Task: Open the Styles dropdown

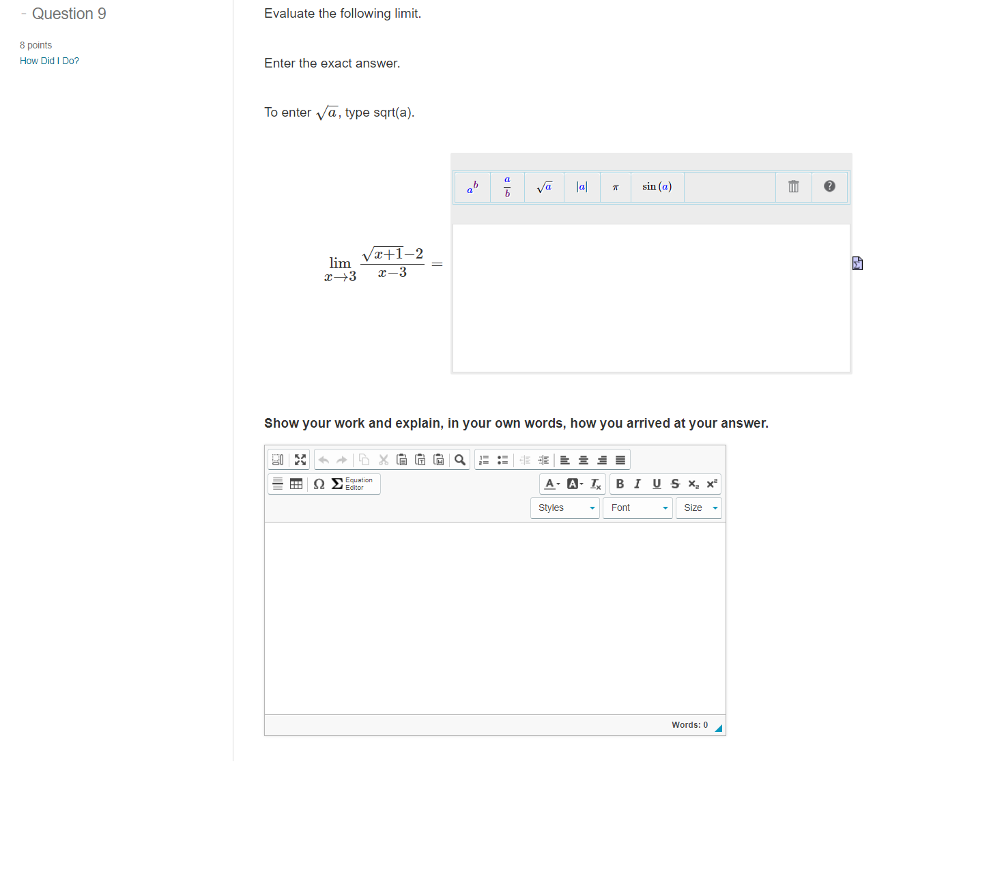Action: pyautogui.click(x=564, y=507)
